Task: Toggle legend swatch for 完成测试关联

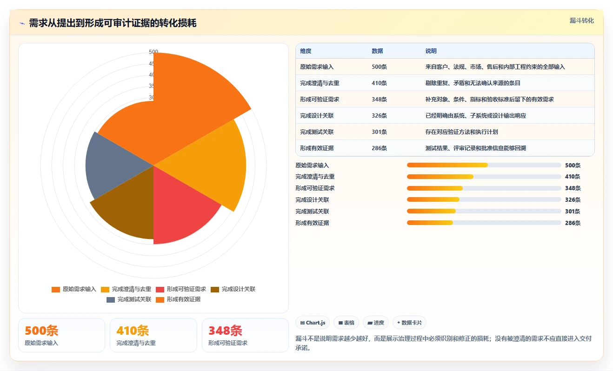Action: [x=111, y=299]
